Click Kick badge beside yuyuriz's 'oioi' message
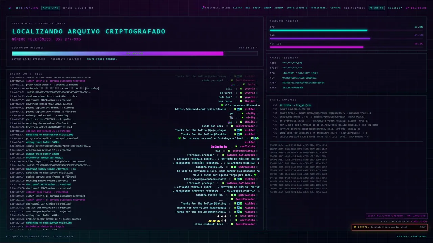 pos(241,88)
